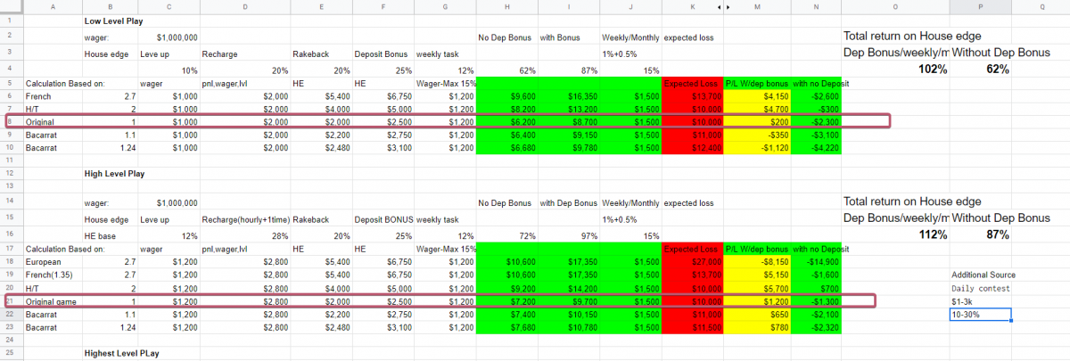Click the left unhide arrow in column K header
Screen dimensions: 1070x361
720,5
